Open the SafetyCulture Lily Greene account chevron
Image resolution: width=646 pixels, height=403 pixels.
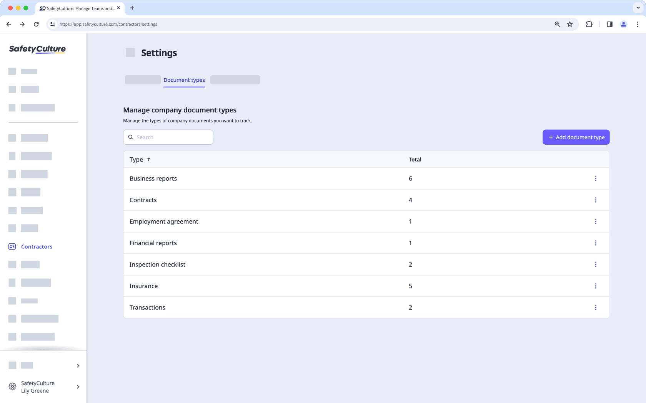click(x=78, y=386)
